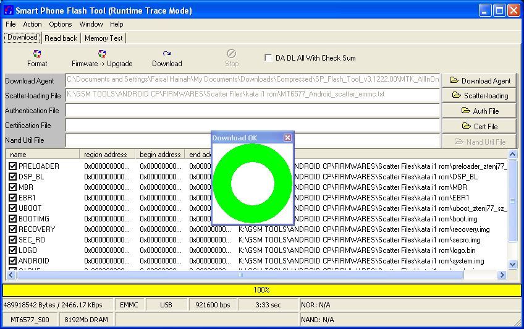The width and height of the screenshot is (524, 329).
Task: Click the horizontal scroll left arrow
Action: pyautogui.click(x=11, y=275)
